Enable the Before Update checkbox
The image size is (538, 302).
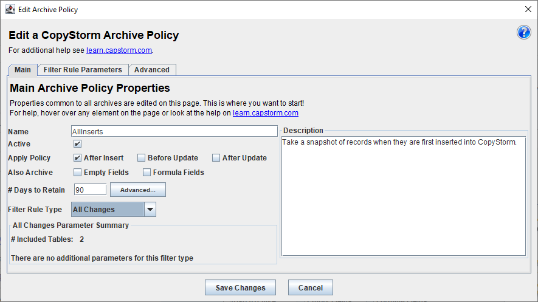click(141, 158)
